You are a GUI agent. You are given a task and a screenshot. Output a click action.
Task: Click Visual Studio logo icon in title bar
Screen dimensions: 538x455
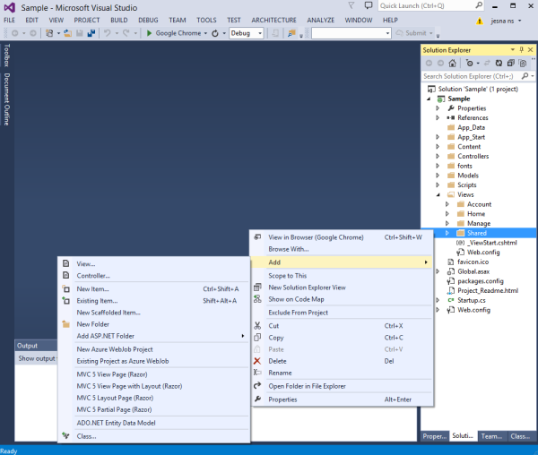click(10, 7)
